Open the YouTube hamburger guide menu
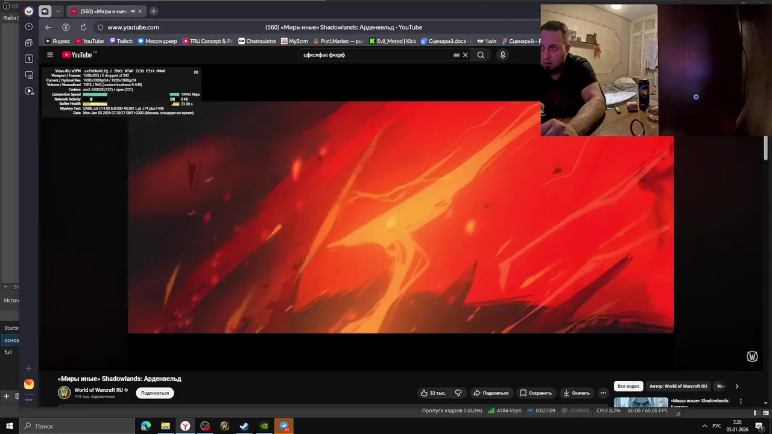 click(50, 55)
